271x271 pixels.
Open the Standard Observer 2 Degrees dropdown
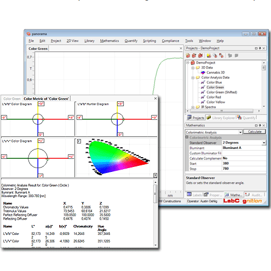pos(264,143)
